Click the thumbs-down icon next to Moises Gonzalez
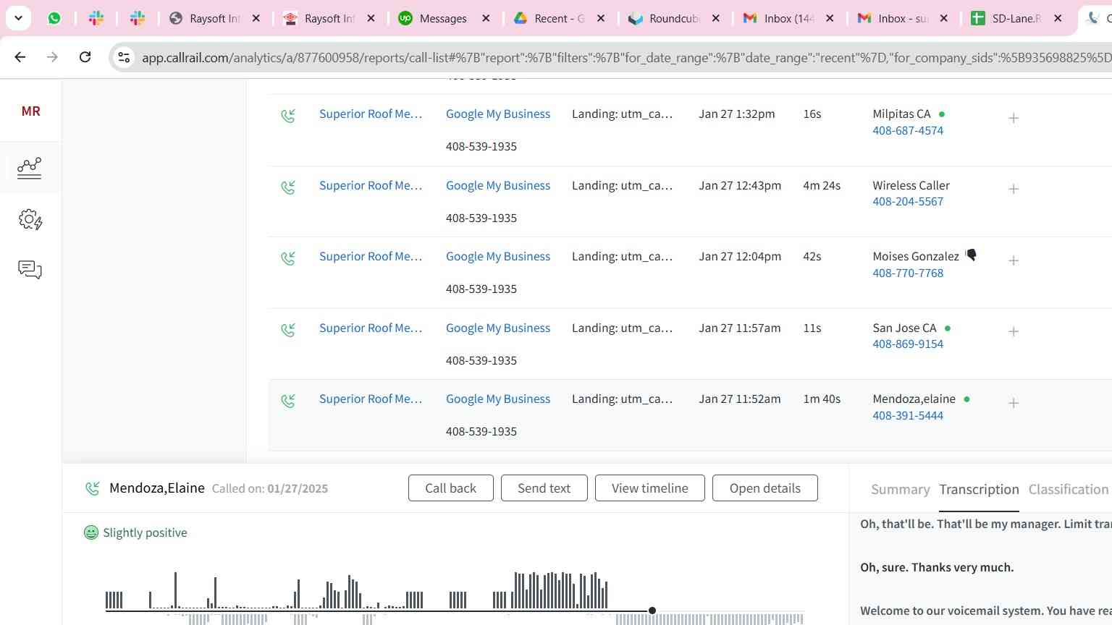This screenshot has width=1112, height=625. (x=972, y=255)
